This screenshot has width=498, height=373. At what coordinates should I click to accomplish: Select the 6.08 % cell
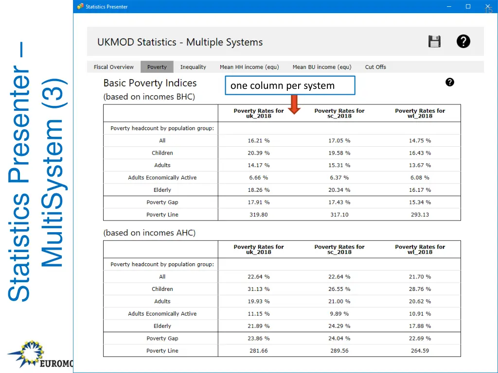click(x=420, y=178)
